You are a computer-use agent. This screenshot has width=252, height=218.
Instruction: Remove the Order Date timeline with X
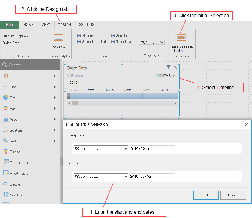175,67
